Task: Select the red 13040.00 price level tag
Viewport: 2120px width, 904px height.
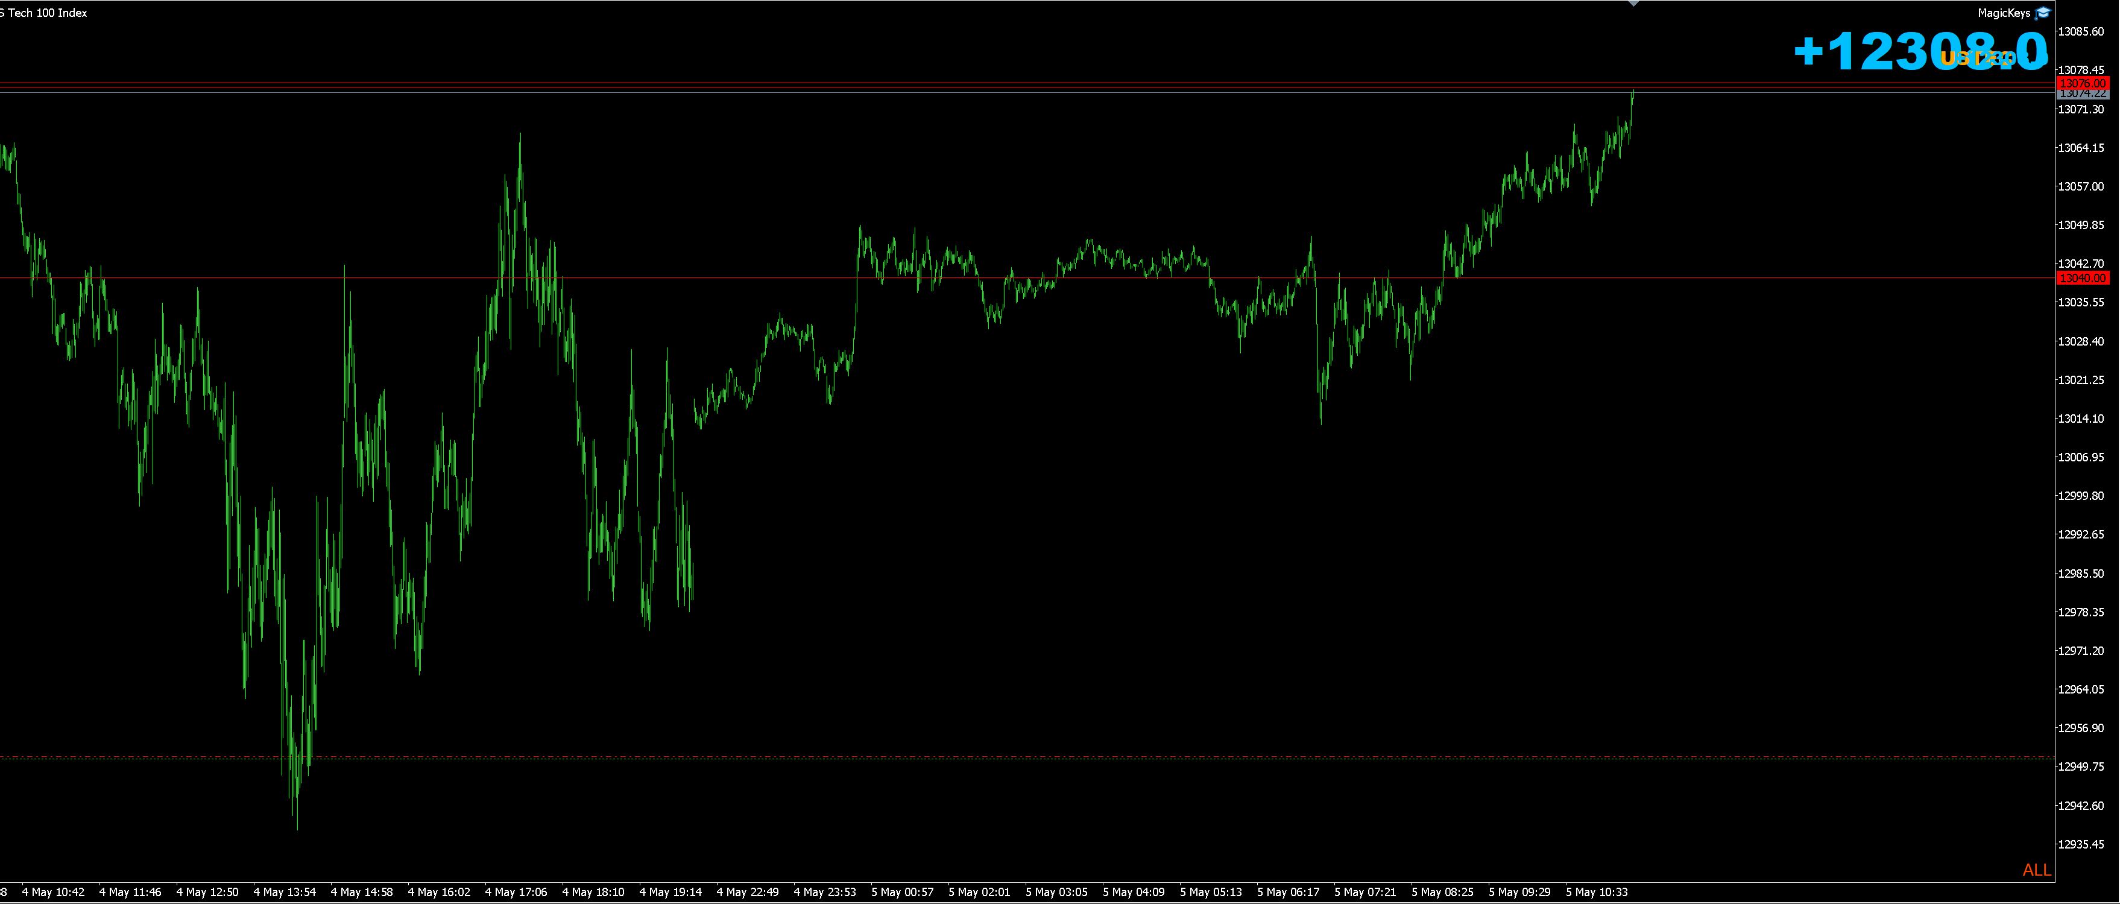Action: click(x=2082, y=278)
